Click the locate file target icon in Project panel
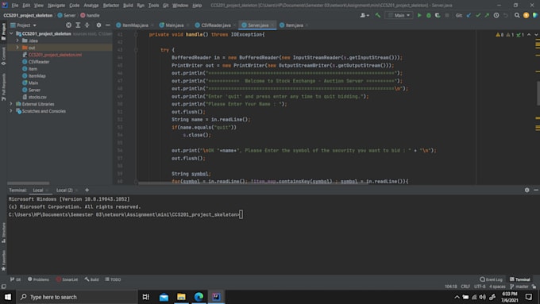This screenshot has height=304, width=540. point(68,25)
